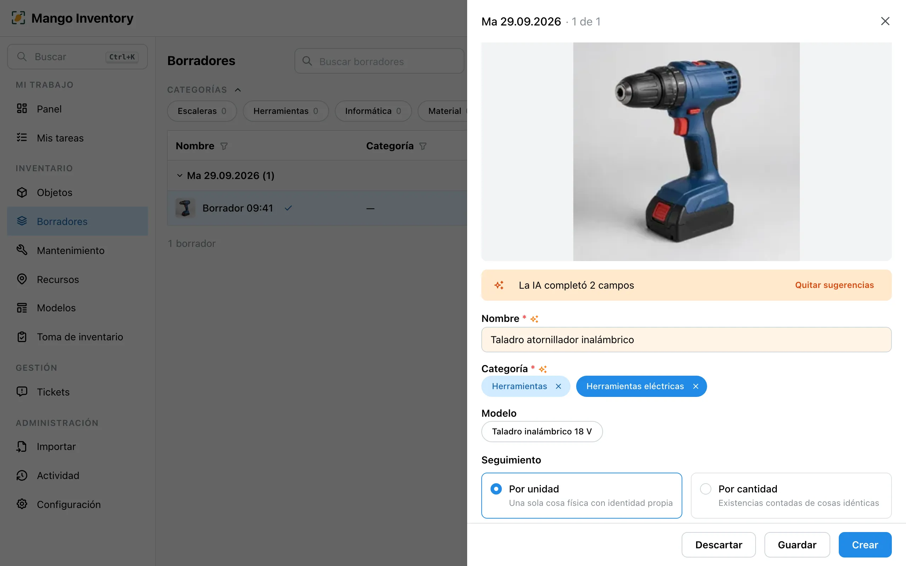Click the AI sparkle icon beside Nombre
This screenshot has height=566, width=906.
(534, 319)
